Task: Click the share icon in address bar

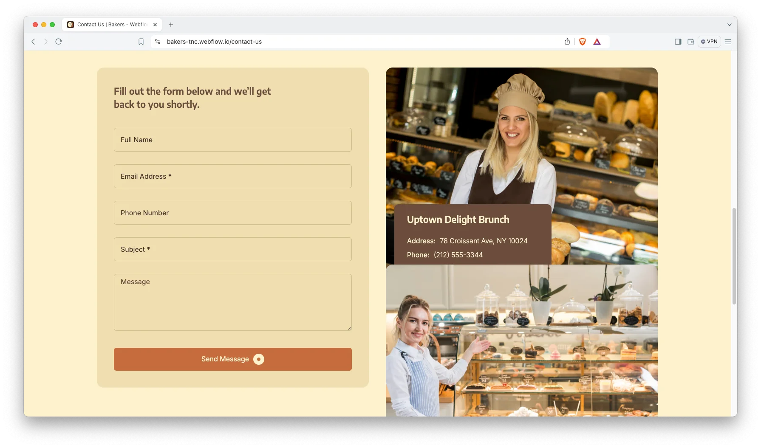Action: point(567,42)
